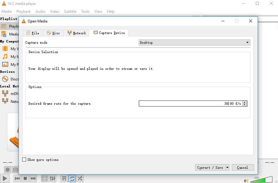
Task: Enable Show more options checkbox
Action: pyautogui.click(x=24, y=159)
